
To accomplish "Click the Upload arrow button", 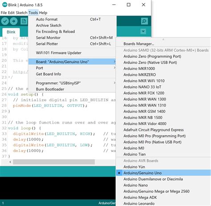I will tap(14, 21).
